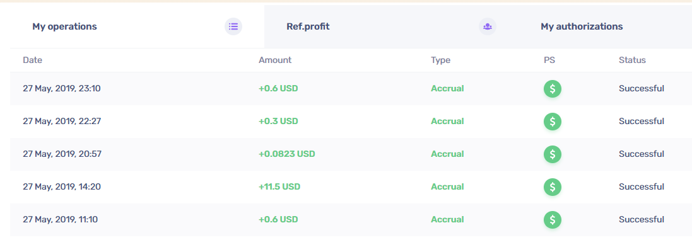
Task: Click the Type column header
Action: coord(440,60)
